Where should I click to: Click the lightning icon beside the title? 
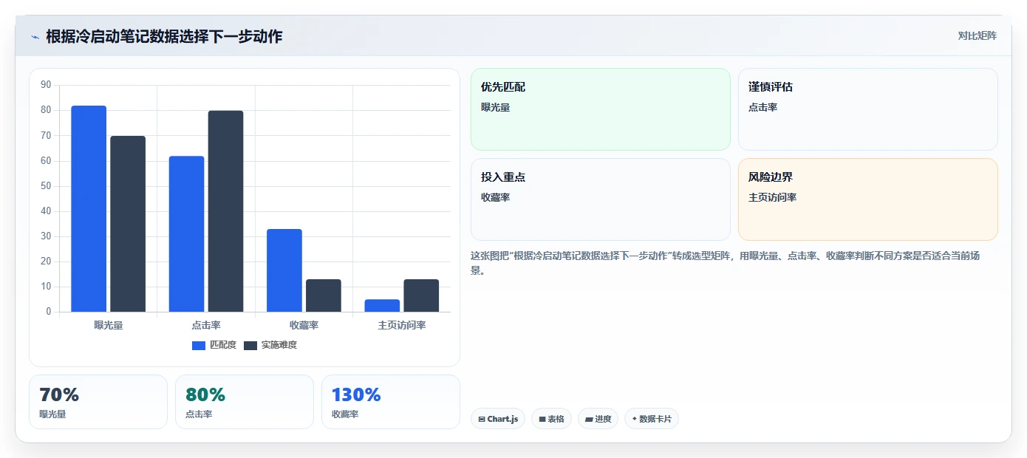tap(35, 37)
